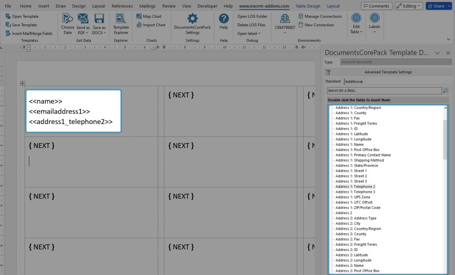Click the New Connection icon

[301, 25]
